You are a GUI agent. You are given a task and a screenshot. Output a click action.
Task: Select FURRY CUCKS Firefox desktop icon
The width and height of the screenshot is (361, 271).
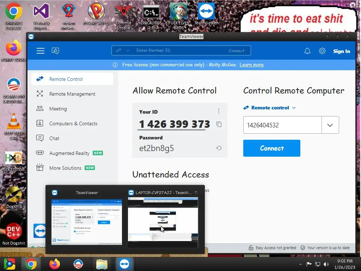pos(14,51)
